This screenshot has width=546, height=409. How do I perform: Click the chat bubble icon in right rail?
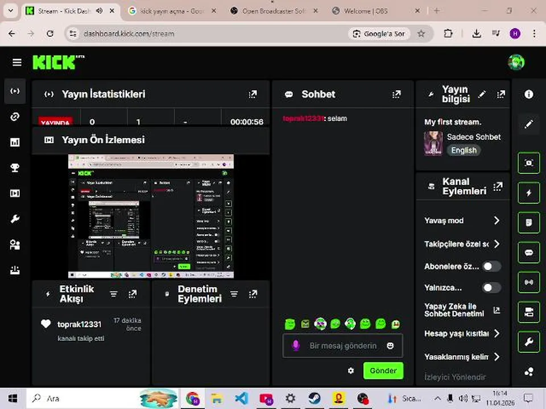(528, 252)
